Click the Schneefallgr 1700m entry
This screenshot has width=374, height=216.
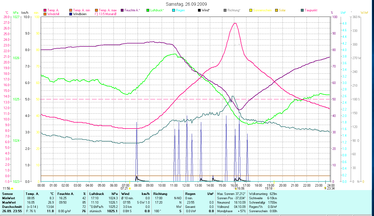tap(263, 202)
